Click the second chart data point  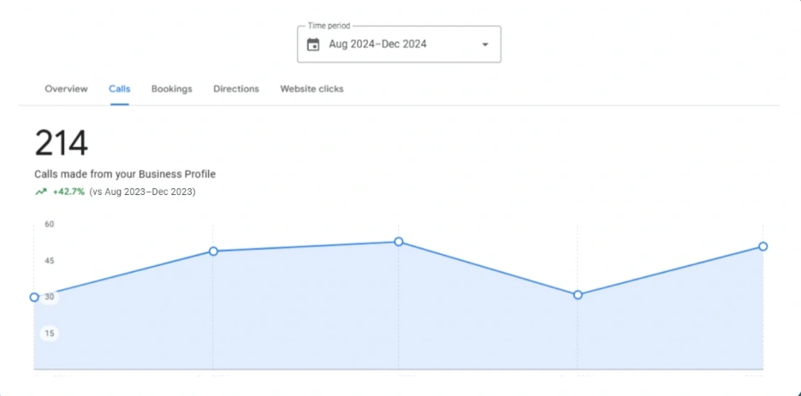point(214,251)
